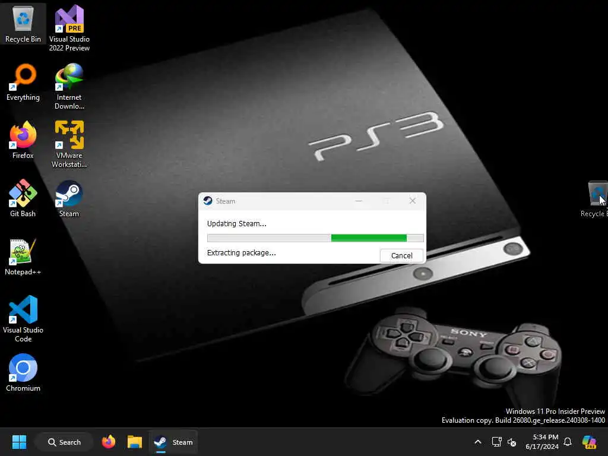This screenshot has height=456, width=608.
Task: Click the Steam logo in dialog title bar
Action: point(208,201)
